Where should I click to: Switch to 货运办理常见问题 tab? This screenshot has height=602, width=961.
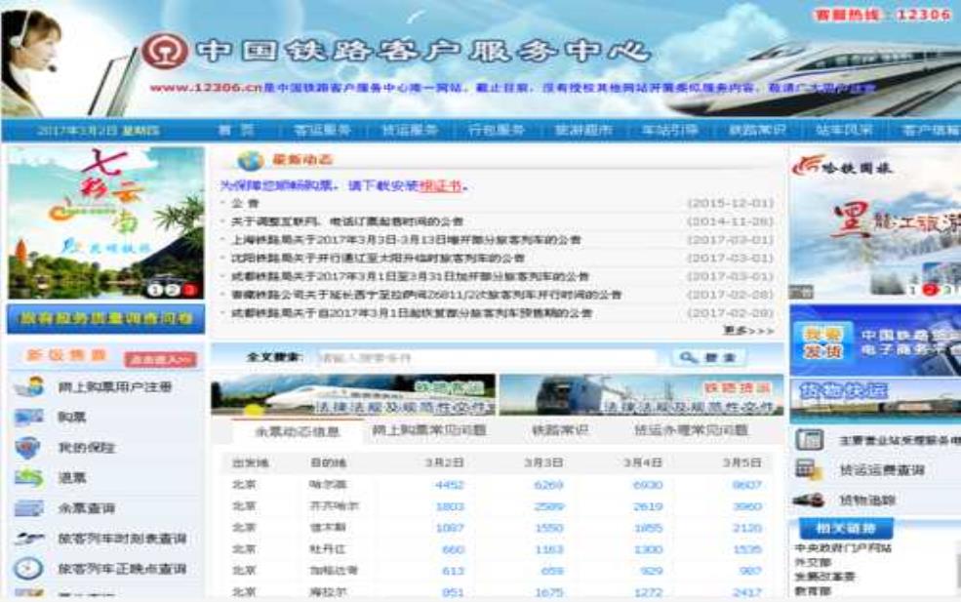click(691, 430)
